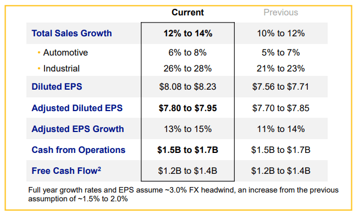Click the Adjusted EPS Growth label
This screenshot has width=359, height=214.
click(78, 129)
